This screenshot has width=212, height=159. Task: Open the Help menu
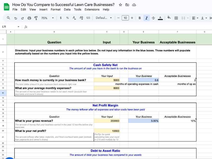pyautogui.click(x=106, y=10)
